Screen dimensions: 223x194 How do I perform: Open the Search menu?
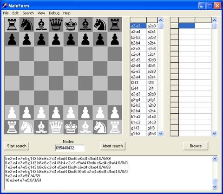point(28,13)
